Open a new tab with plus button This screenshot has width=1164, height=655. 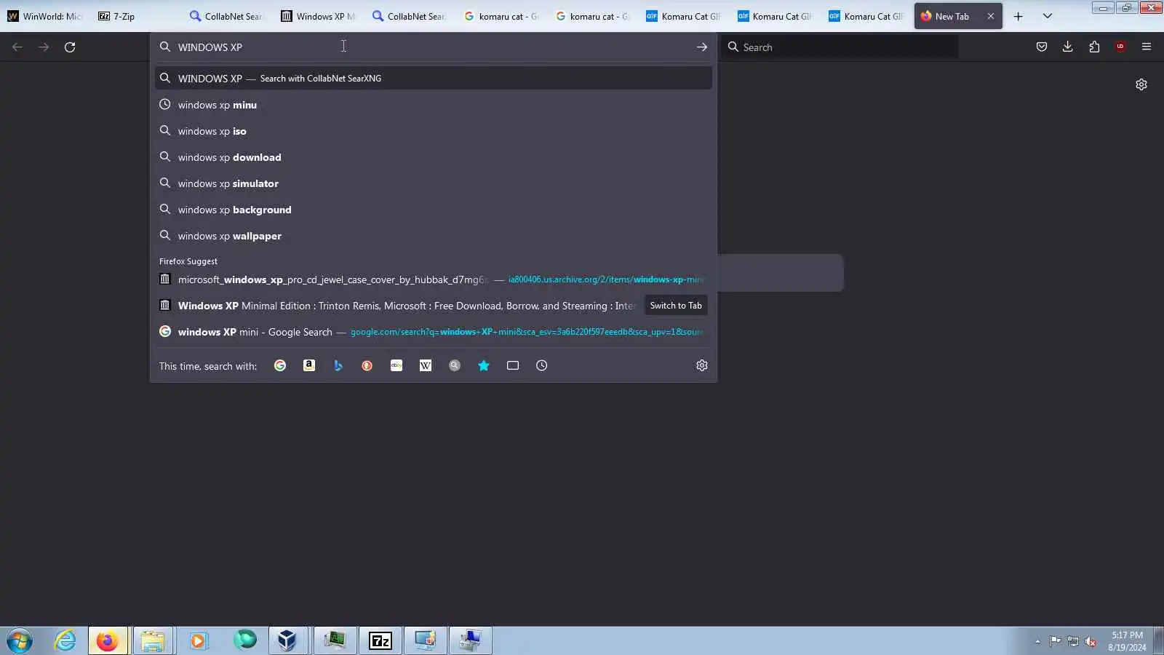pyautogui.click(x=1018, y=16)
